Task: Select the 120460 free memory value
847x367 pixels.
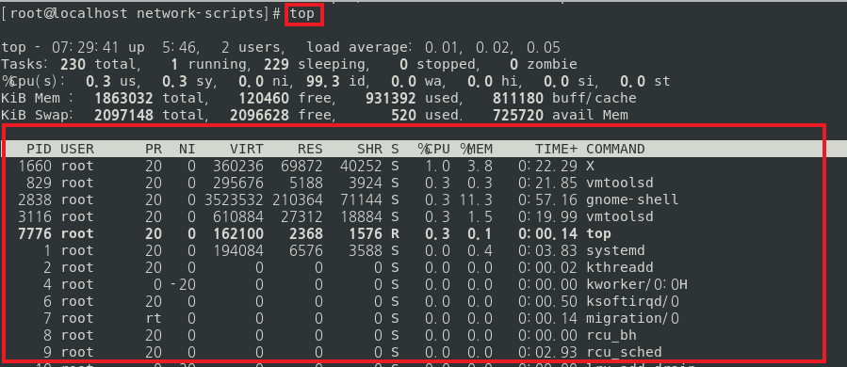Action: coord(263,98)
